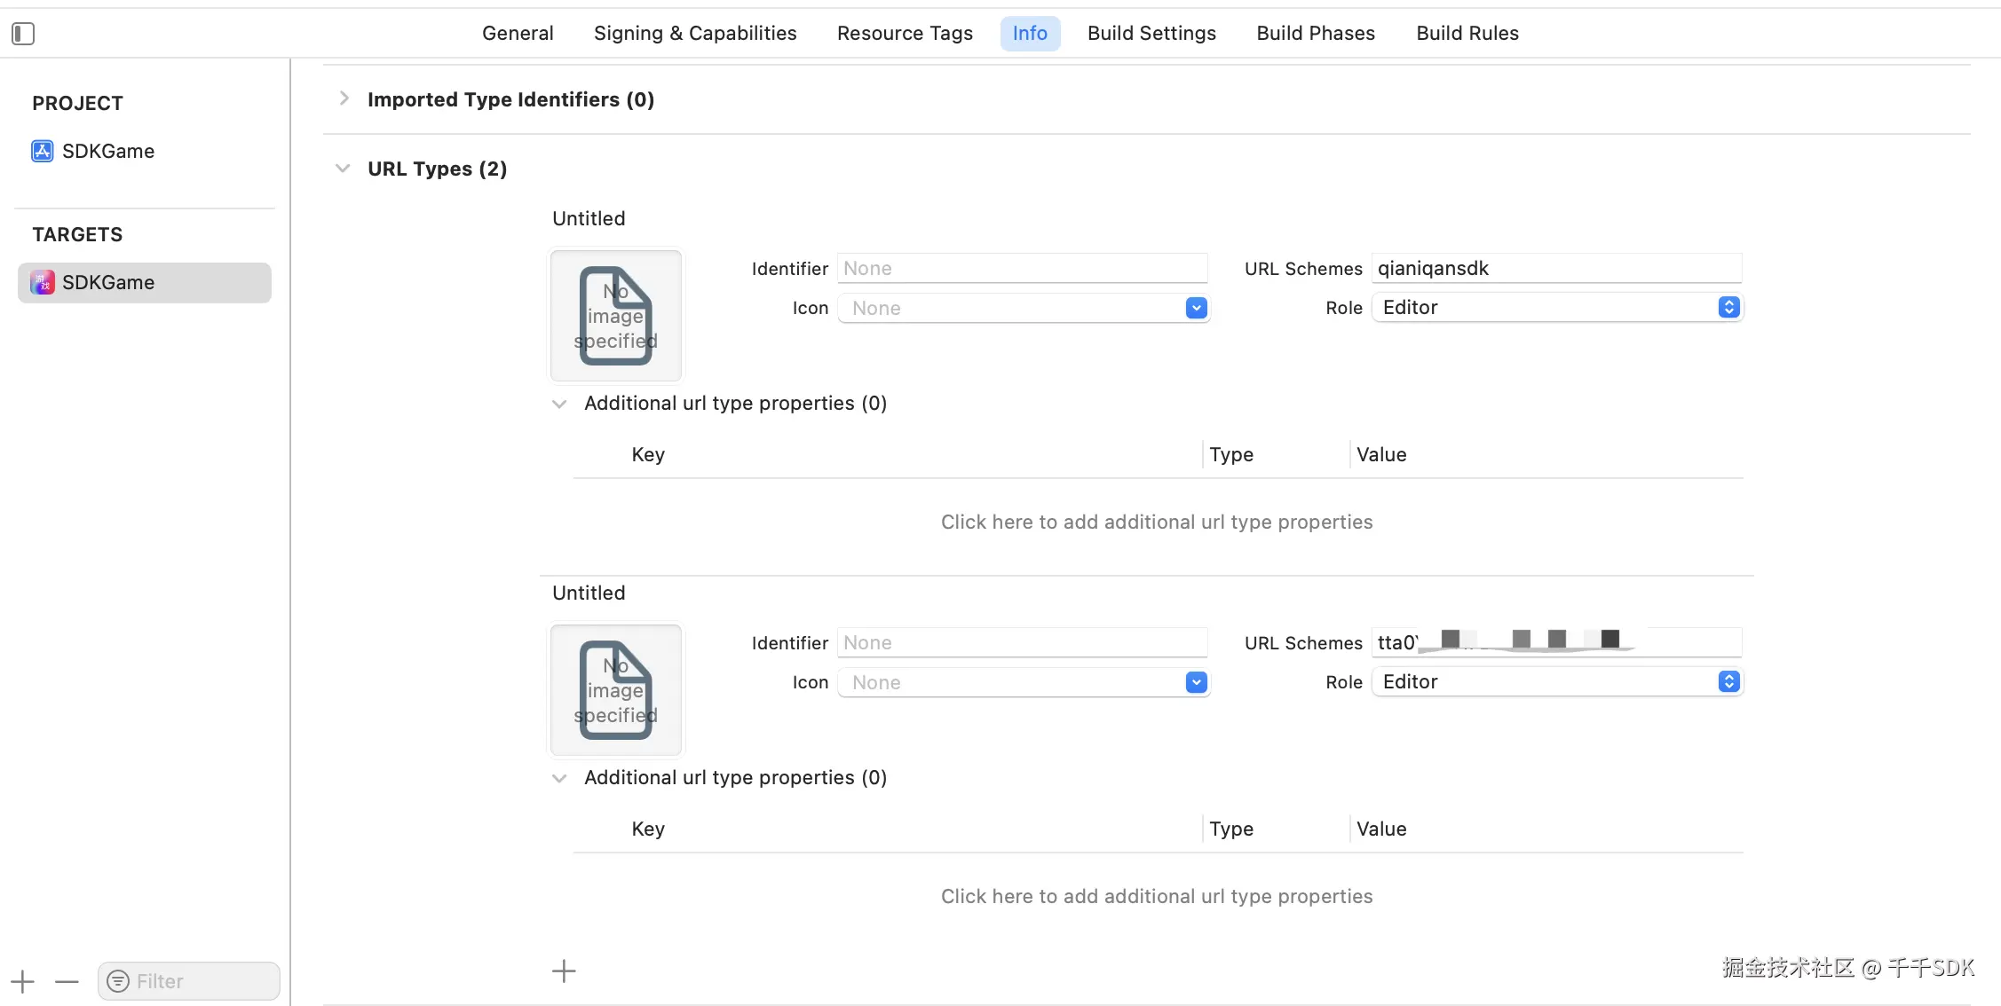The height and width of the screenshot is (1006, 2001).
Task: Click first 'add additional url type properties' text
Action: tap(1157, 522)
